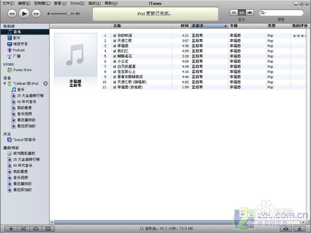This screenshot has height=233, width=311.
Task: Mute using the low-volume speaker icon
Action: 49,14
